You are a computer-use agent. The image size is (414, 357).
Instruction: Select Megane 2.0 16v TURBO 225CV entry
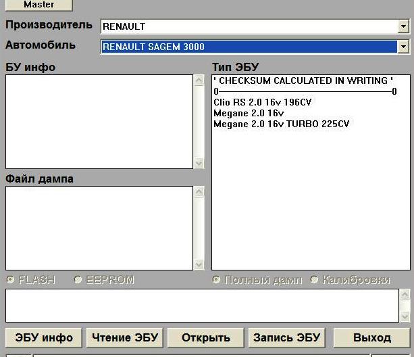click(x=282, y=124)
